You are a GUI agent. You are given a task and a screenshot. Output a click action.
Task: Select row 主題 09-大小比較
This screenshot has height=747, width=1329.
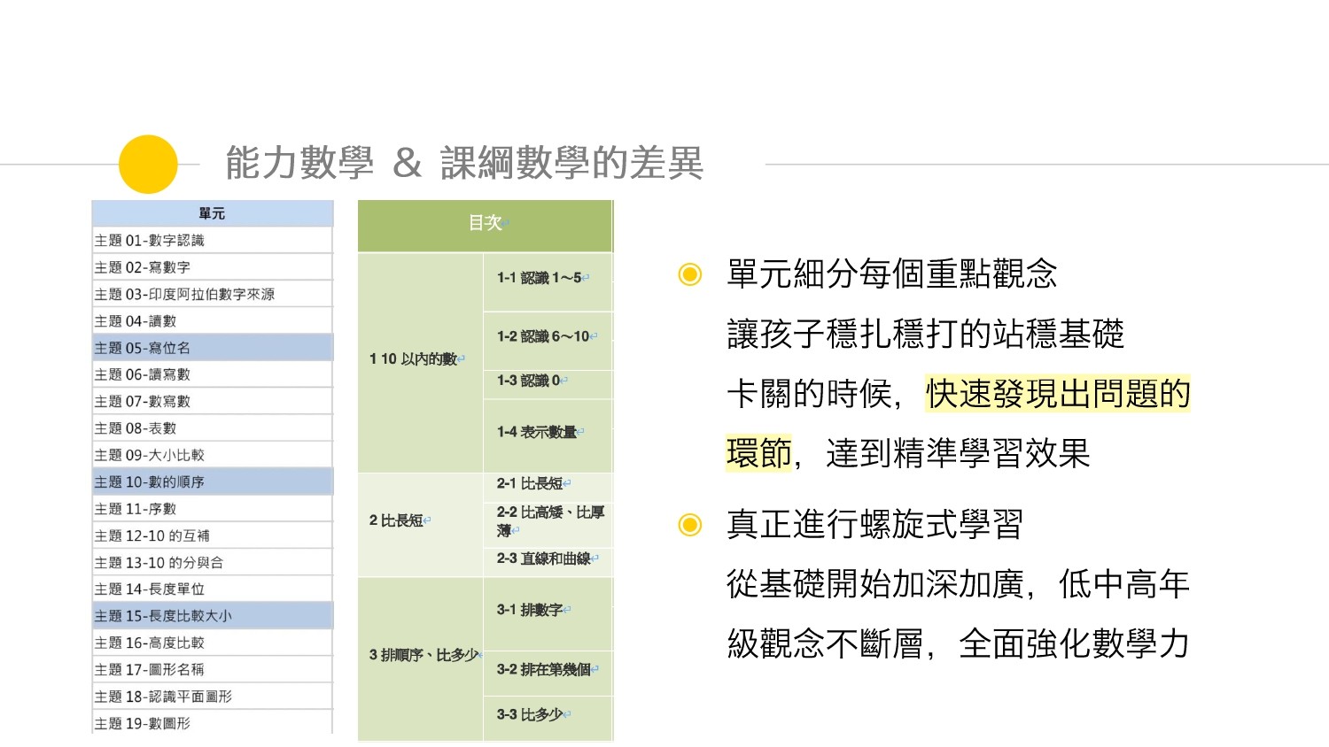coord(213,455)
